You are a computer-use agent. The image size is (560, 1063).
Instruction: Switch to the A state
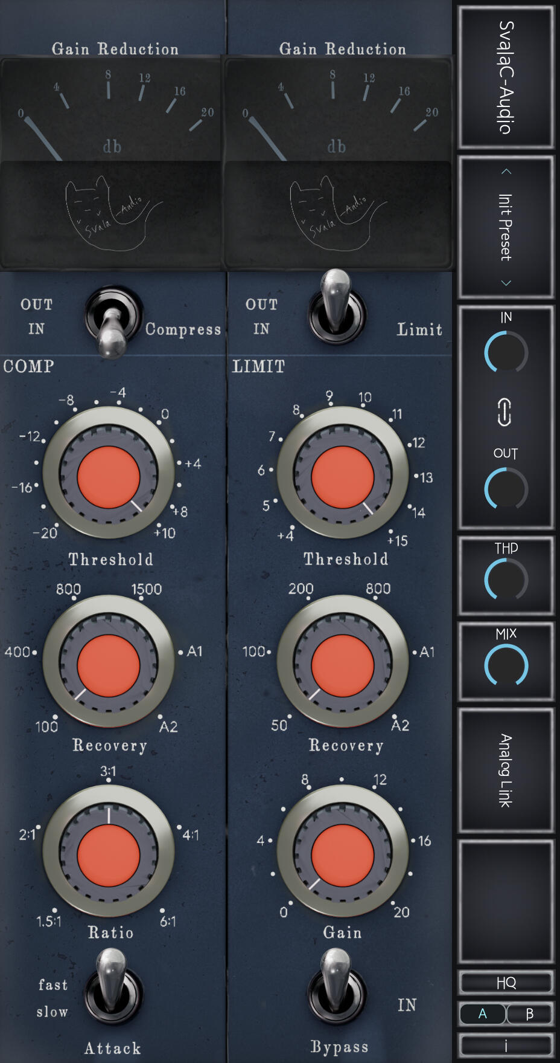[482, 1013]
